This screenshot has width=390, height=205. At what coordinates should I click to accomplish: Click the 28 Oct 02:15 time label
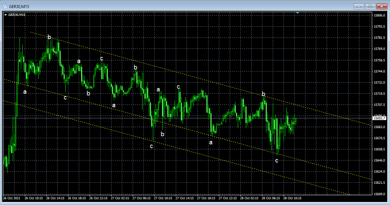[x=249, y=198]
